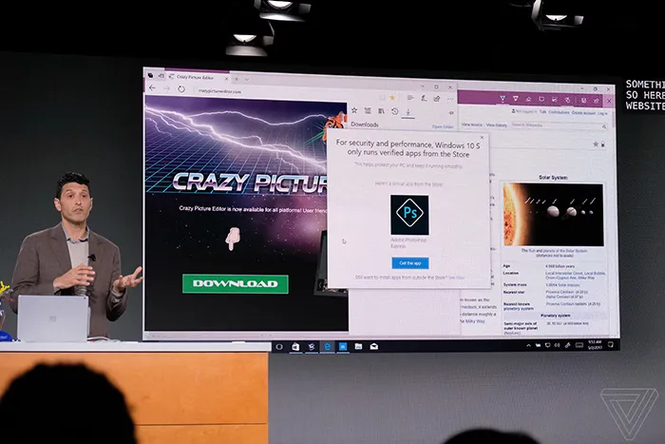665x444 pixels.
Task: Click the green DOWNLOAD button
Action: pos(235,283)
